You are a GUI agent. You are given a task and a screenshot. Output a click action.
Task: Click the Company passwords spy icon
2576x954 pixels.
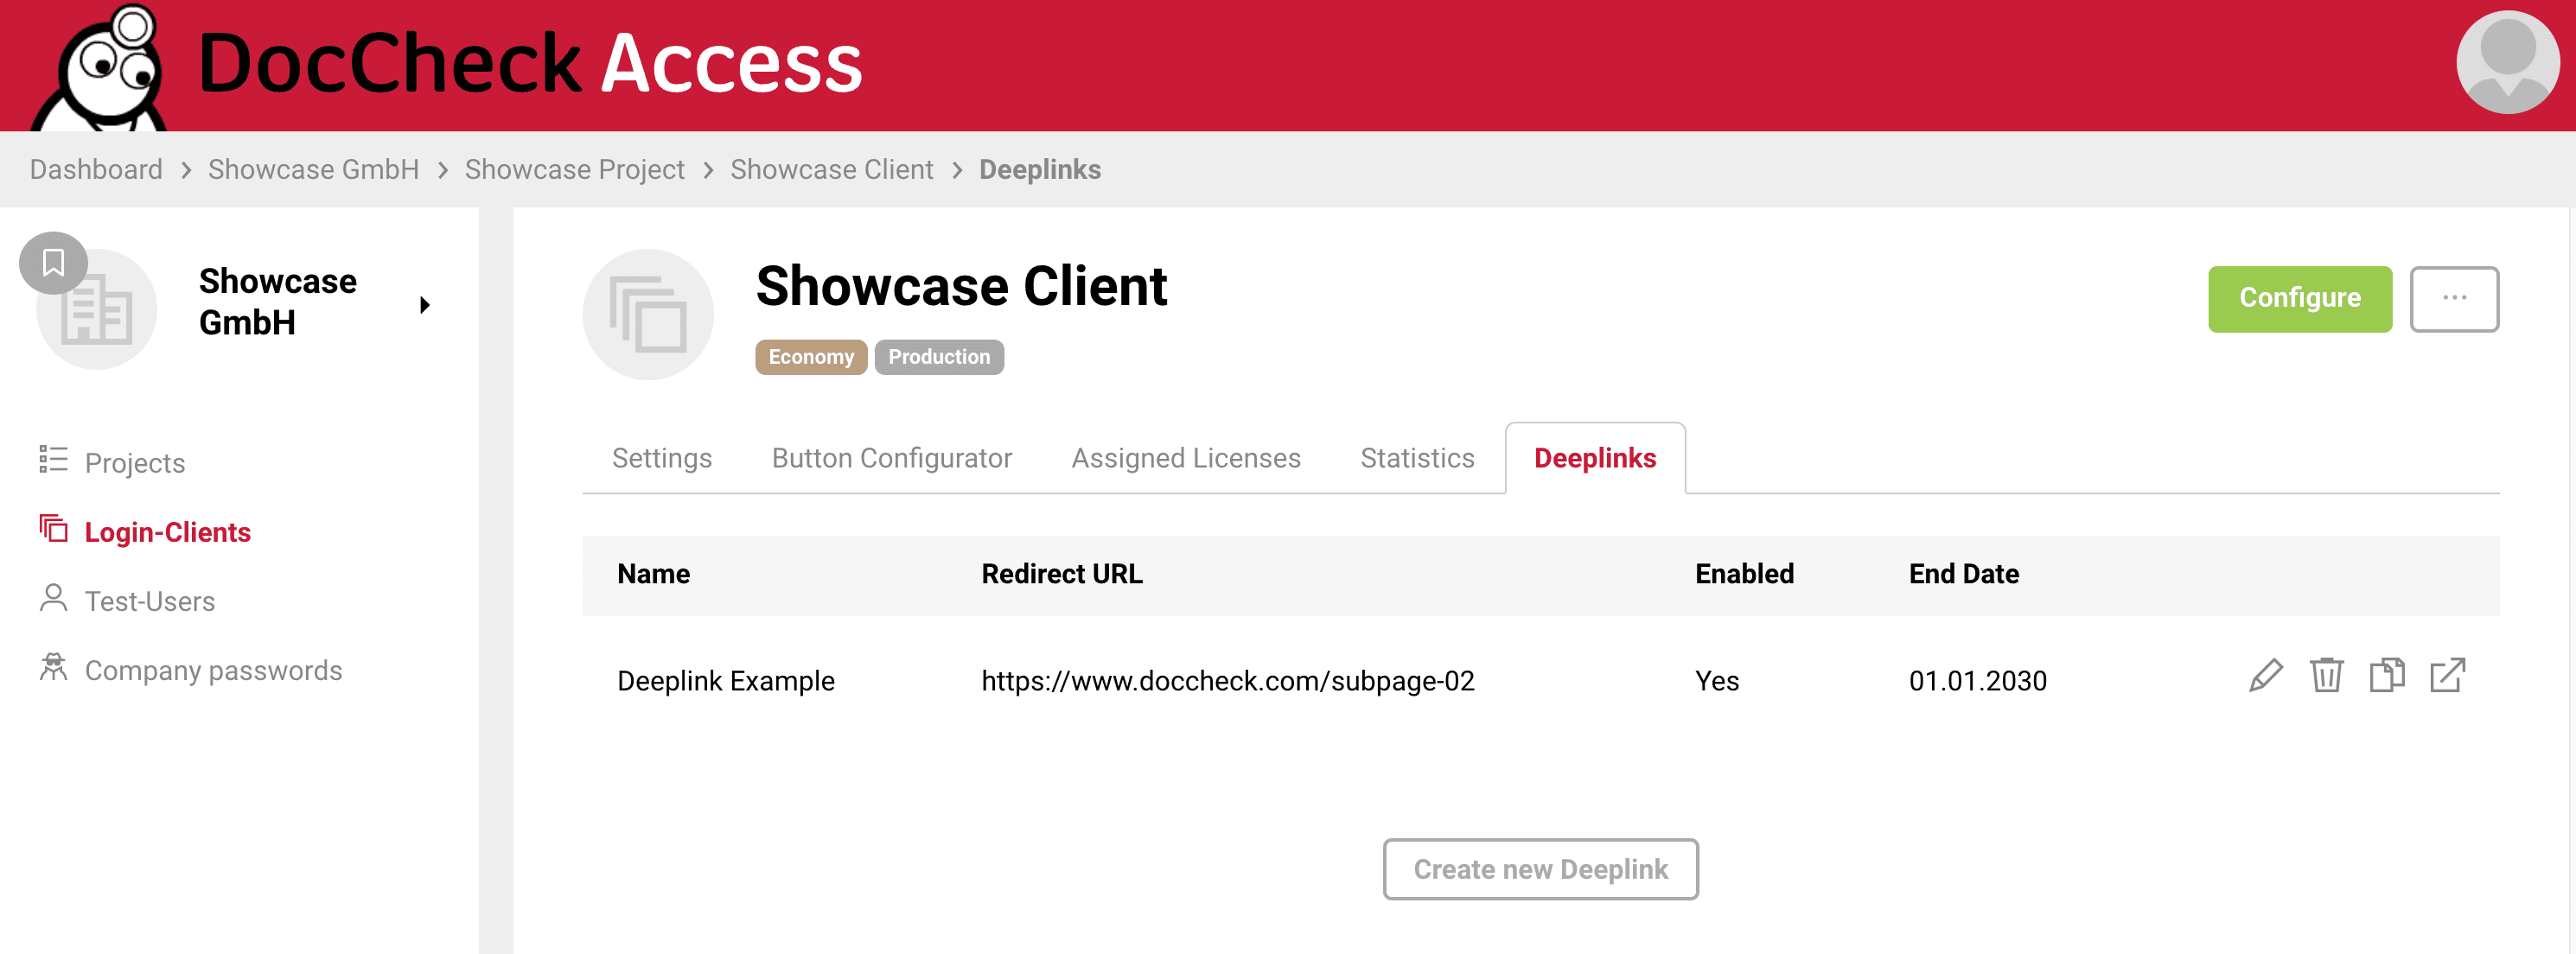click(53, 667)
